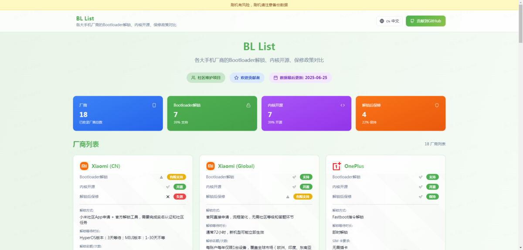
Task: Click the 支持 tag on OnePlus card
Action: pyautogui.click(x=432, y=177)
